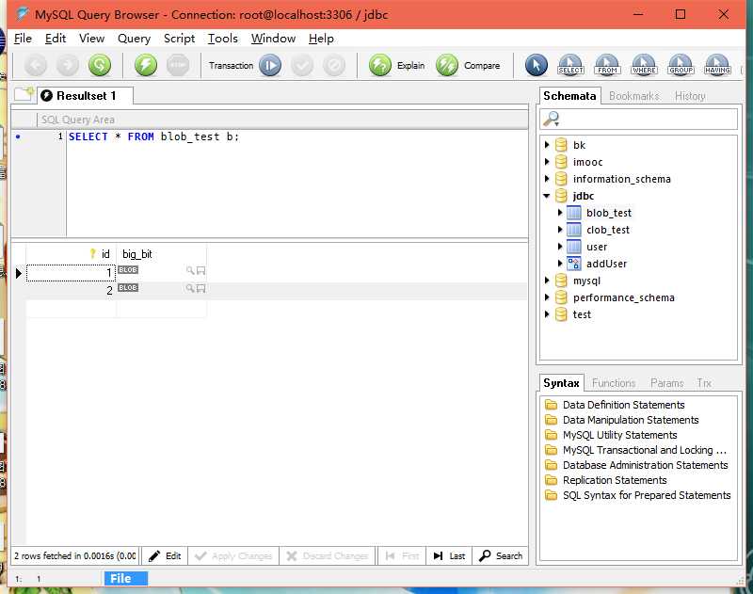
Task: Click the Search button below results
Action: click(x=501, y=556)
